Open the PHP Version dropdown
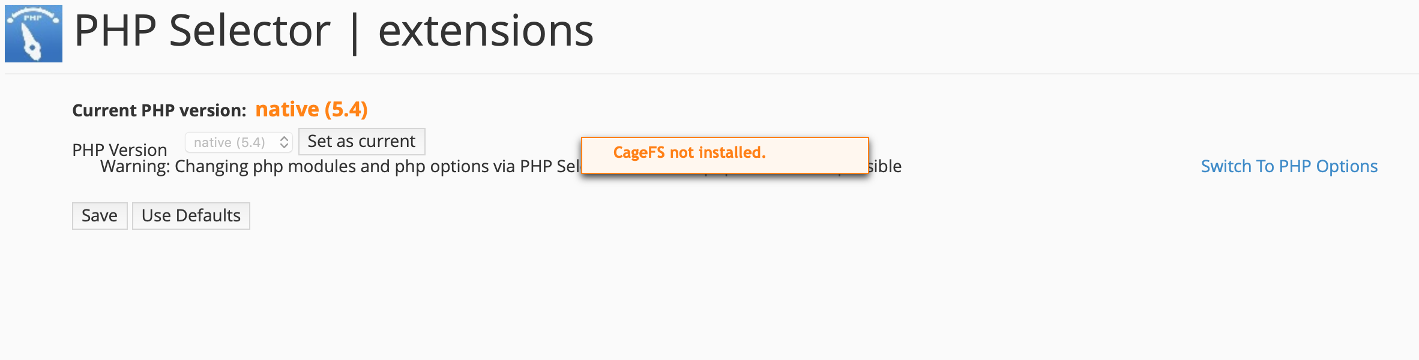Screen dimensions: 1419x360 pyautogui.click(x=238, y=142)
